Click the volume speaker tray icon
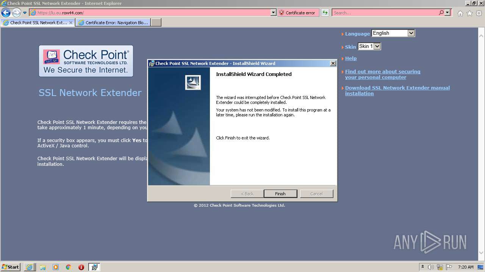 (x=431, y=267)
